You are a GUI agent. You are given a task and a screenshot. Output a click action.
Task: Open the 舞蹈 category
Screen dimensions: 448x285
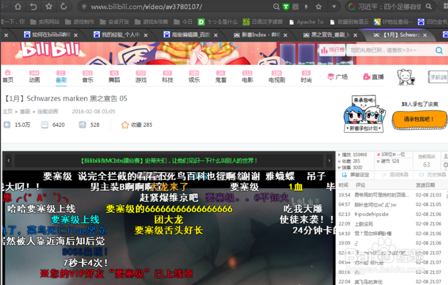click(x=114, y=77)
